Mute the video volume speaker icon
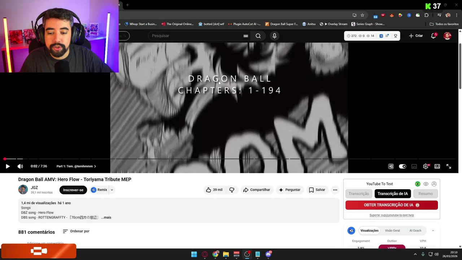 coord(20,166)
